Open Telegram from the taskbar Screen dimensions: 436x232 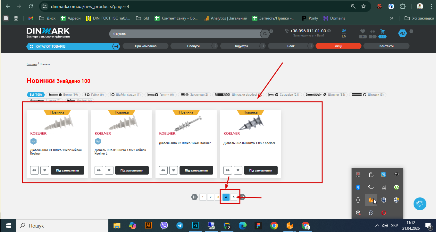180,226
